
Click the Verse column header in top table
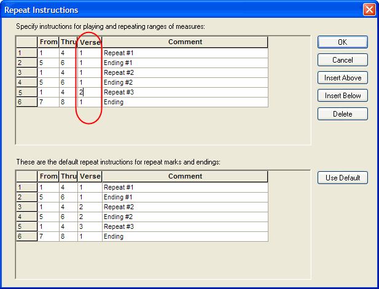click(x=90, y=42)
